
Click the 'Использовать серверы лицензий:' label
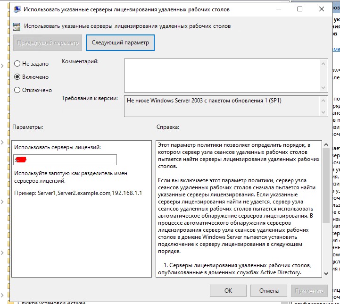(x=58, y=147)
